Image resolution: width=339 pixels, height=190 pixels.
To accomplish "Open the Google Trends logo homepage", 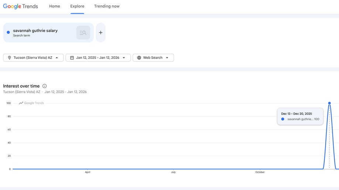I will click(x=21, y=6).
